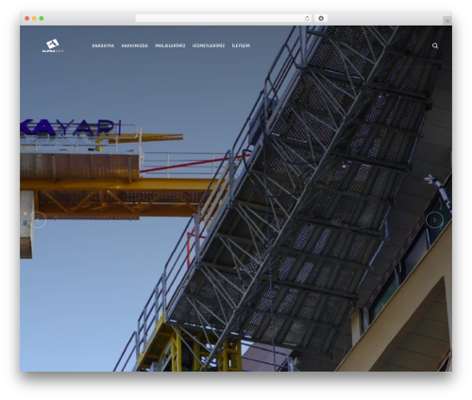Click the browser address bar

[x=224, y=18]
